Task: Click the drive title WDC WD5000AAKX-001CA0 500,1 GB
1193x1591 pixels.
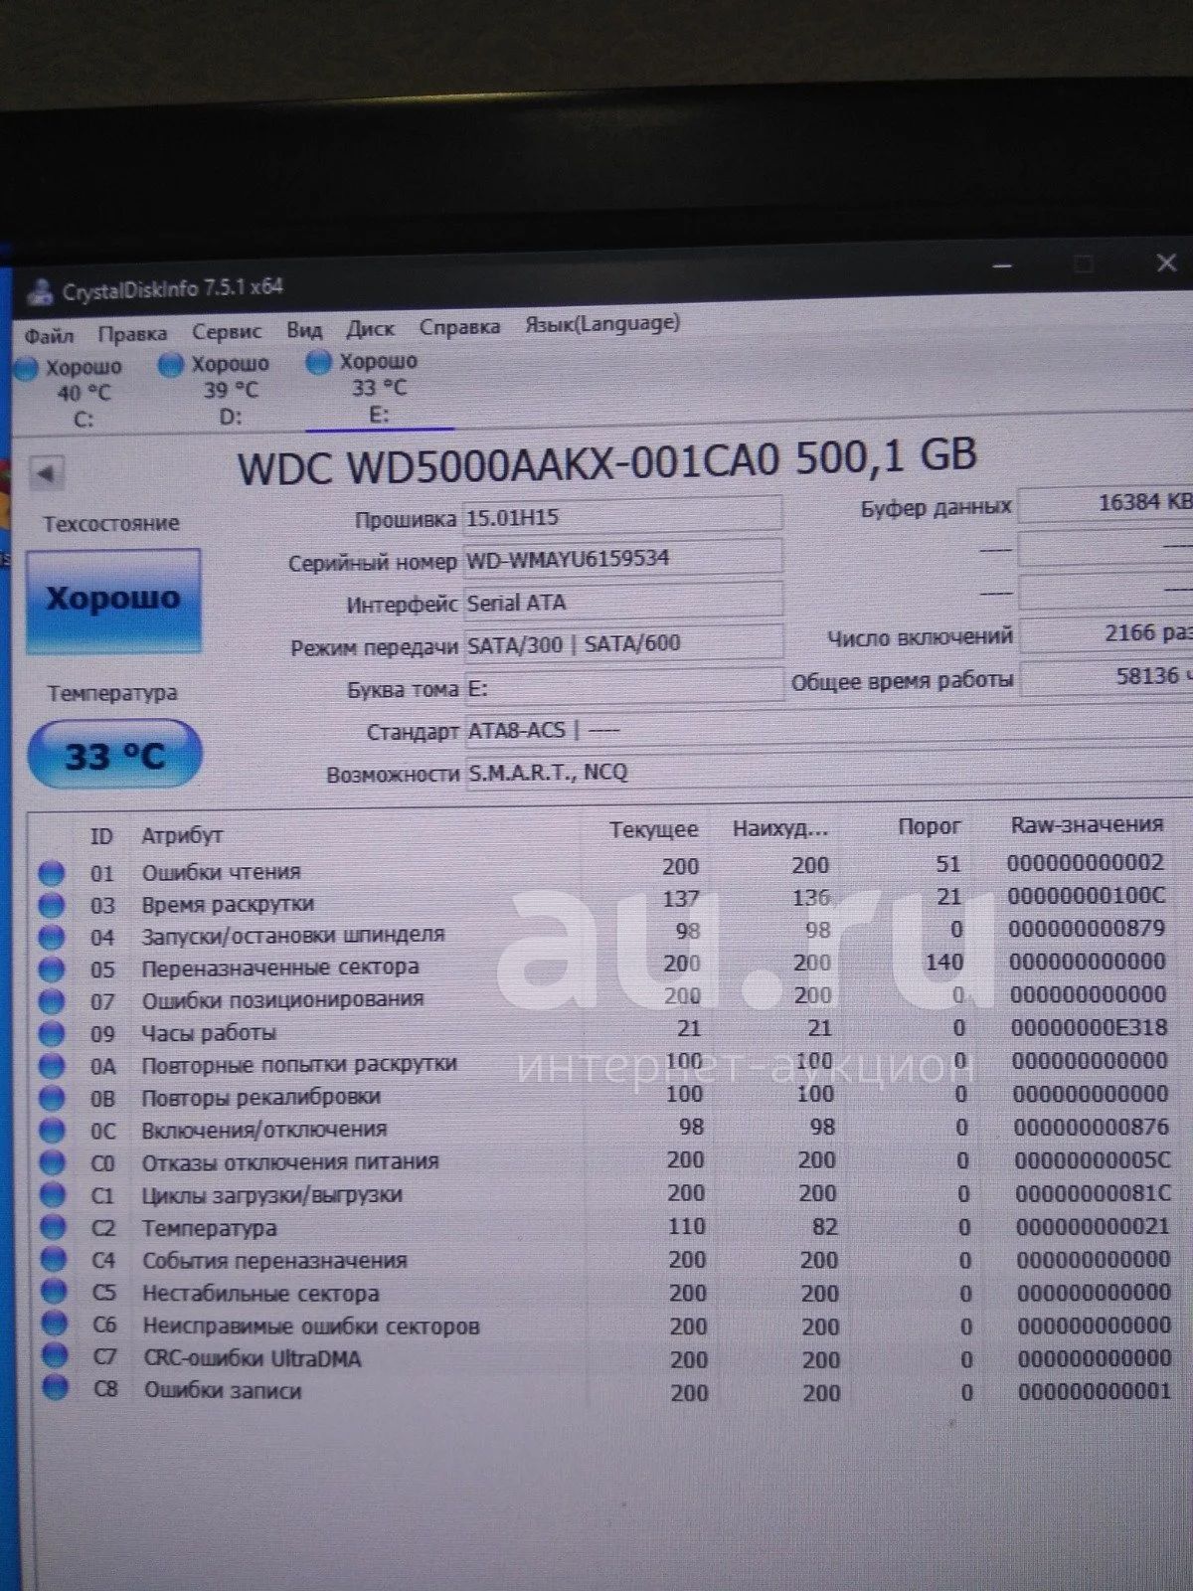Action: point(606,460)
